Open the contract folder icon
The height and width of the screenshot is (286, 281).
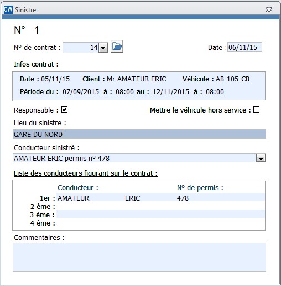[x=117, y=47]
